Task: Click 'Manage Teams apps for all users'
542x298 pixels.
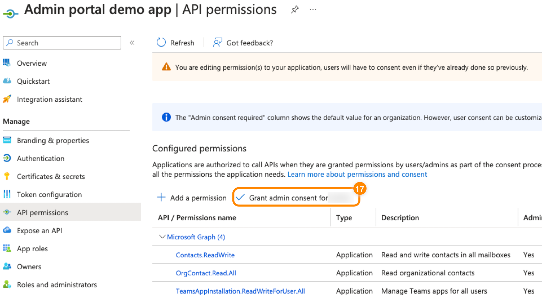Action: [434, 291]
